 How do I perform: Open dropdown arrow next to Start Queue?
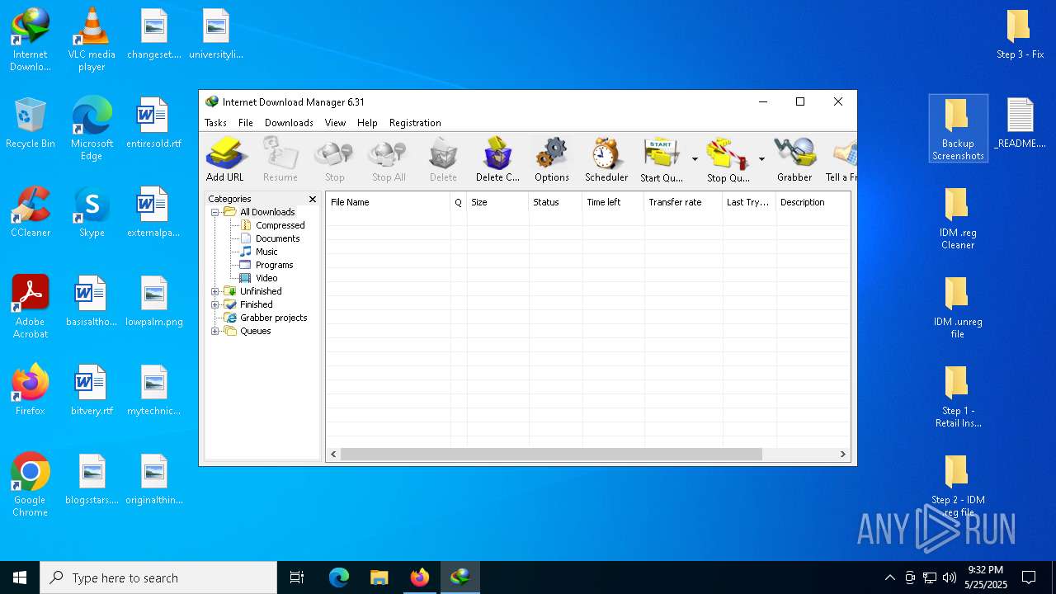click(695, 159)
